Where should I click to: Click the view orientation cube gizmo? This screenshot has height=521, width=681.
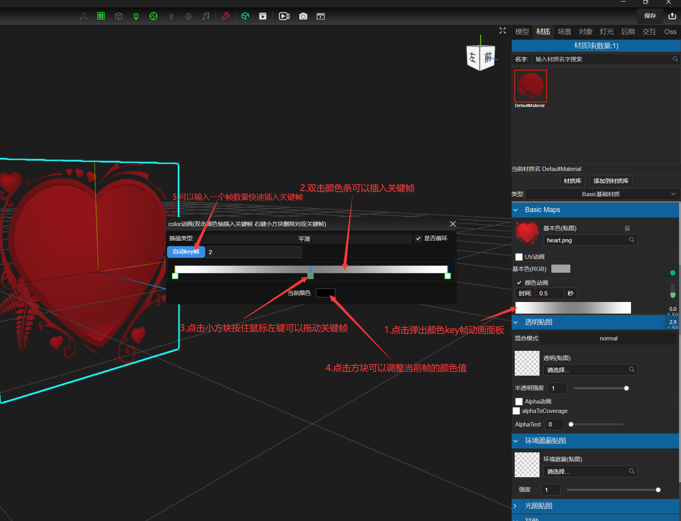click(x=481, y=57)
